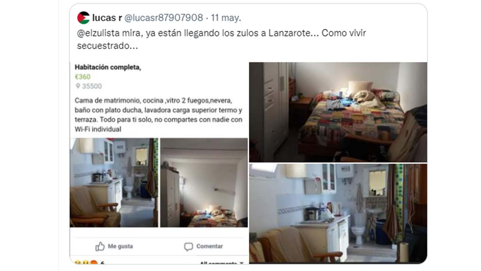Open the lucas r profile name
The height and width of the screenshot is (271, 481).
point(107,18)
